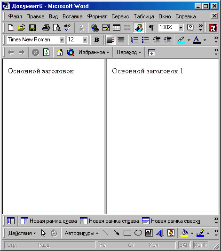The image size is (221, 251).
Task: Go to the start page (house icon)
Action: tap(60, 52)
